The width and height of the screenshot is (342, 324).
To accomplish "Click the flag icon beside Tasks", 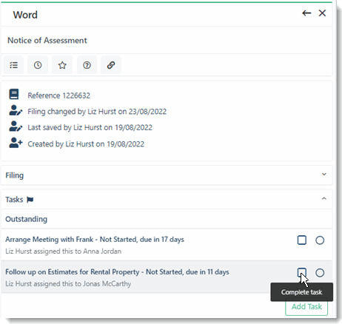I will click(30, 200).
